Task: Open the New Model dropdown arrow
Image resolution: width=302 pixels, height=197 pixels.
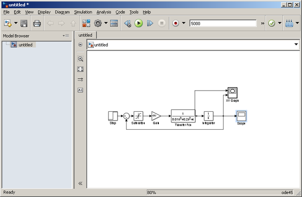Action: pos(15,23)
